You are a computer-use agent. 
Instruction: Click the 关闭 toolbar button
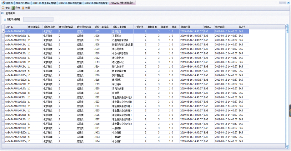pos(26,8)
